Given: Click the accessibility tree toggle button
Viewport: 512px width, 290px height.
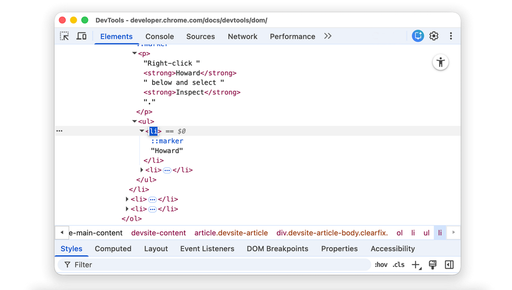Looking at the screenshot, I should tap(441, 62).
